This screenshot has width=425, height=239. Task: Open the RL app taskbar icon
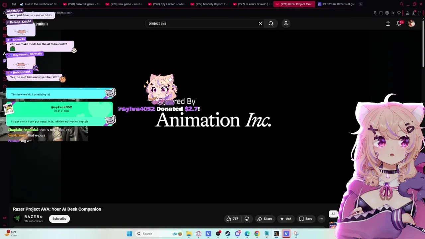pos(276,234)
